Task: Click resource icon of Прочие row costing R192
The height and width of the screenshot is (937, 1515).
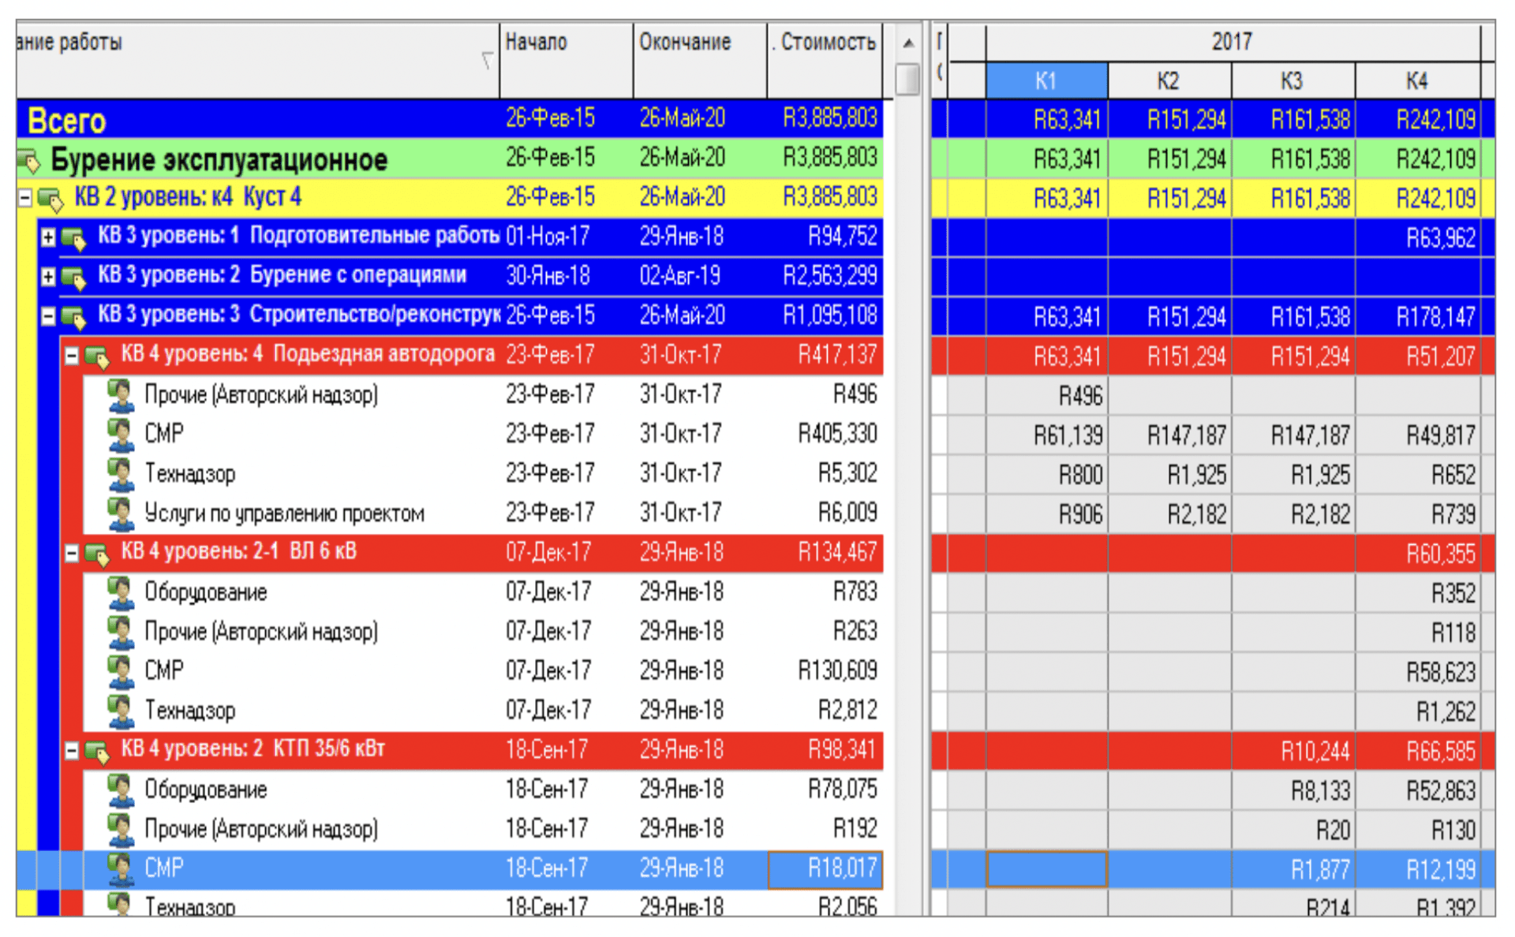Action: coord(121,829)
